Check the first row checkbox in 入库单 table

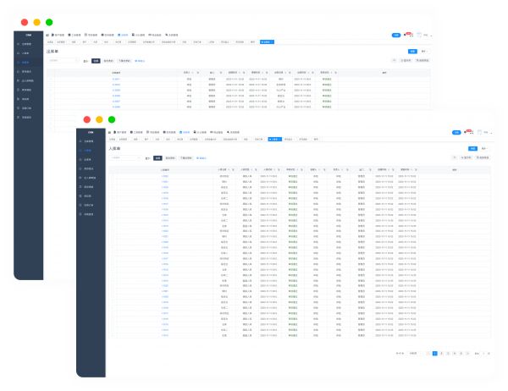point(113,175)
